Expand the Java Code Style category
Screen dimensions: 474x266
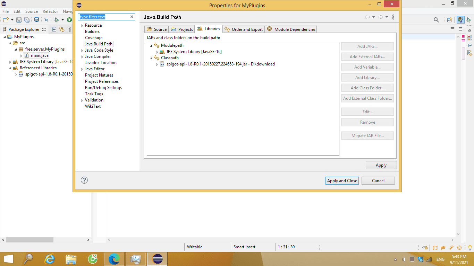82,51
